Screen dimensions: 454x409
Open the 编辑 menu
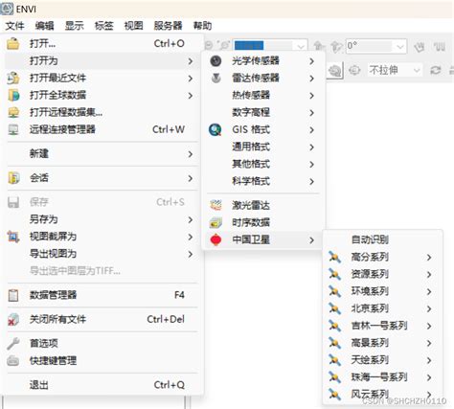point(44,26)
